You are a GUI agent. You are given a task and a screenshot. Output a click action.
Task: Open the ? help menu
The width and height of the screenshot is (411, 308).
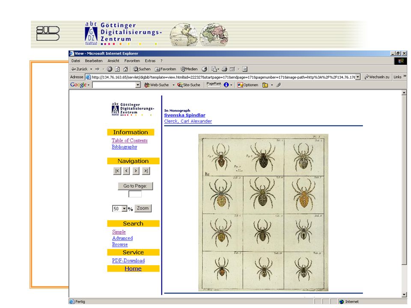(x=161, y=61)
